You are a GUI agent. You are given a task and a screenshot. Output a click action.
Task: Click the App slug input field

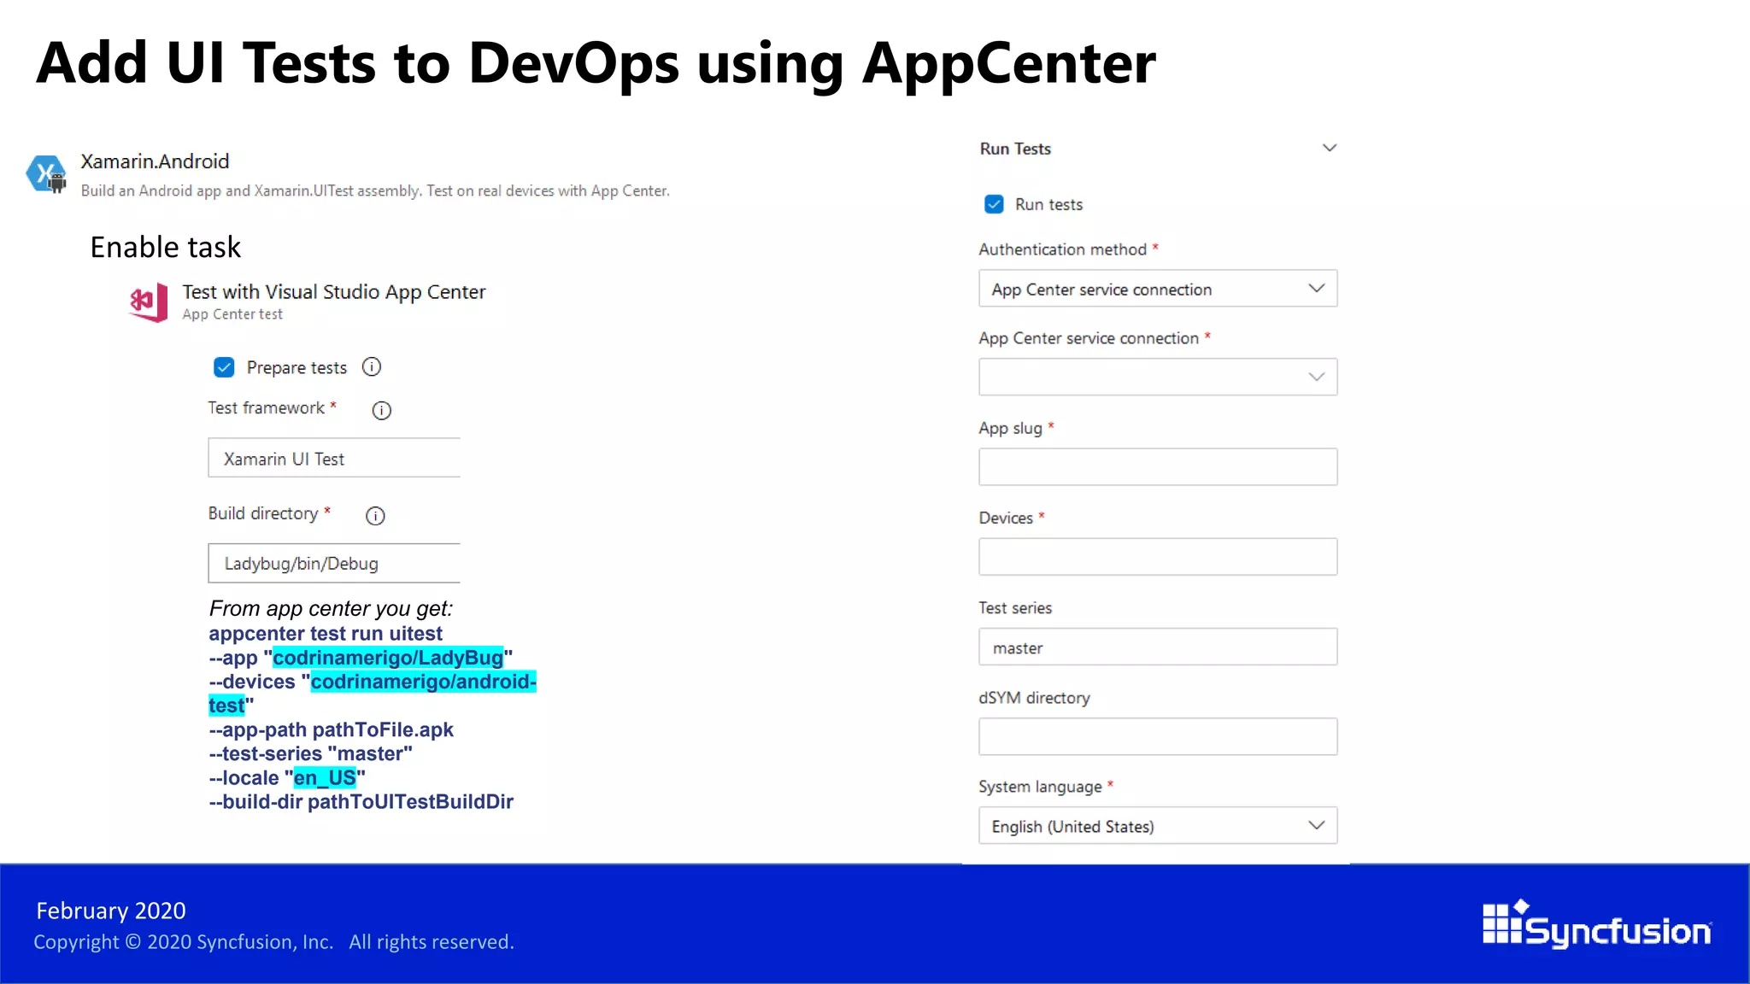pyautogui.click(x=1157, y=467)
